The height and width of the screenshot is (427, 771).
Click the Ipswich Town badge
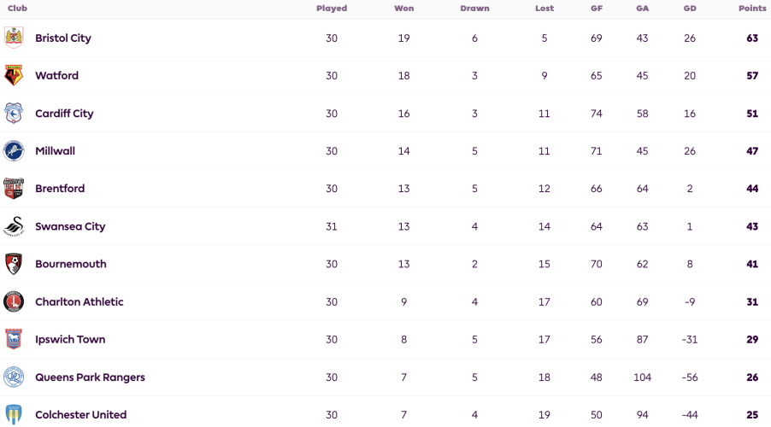point(14,340)
